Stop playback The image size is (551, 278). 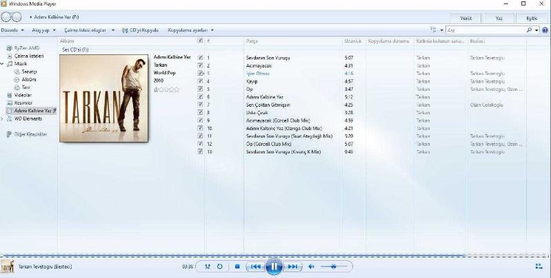[237, 267]
